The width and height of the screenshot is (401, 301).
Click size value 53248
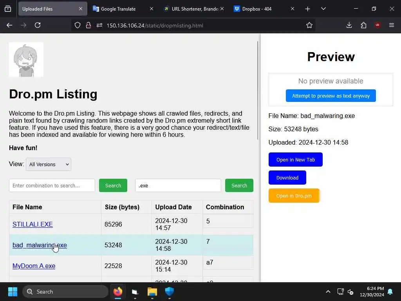click(113, 245)
